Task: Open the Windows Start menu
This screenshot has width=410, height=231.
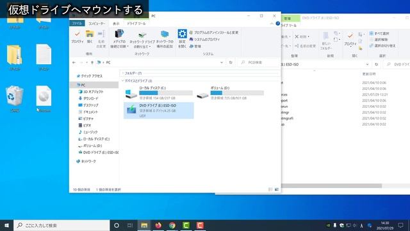Action: [x=6, y=225]
